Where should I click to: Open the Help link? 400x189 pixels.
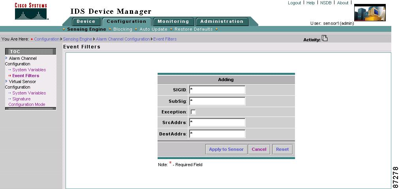(x=310, y=3)
